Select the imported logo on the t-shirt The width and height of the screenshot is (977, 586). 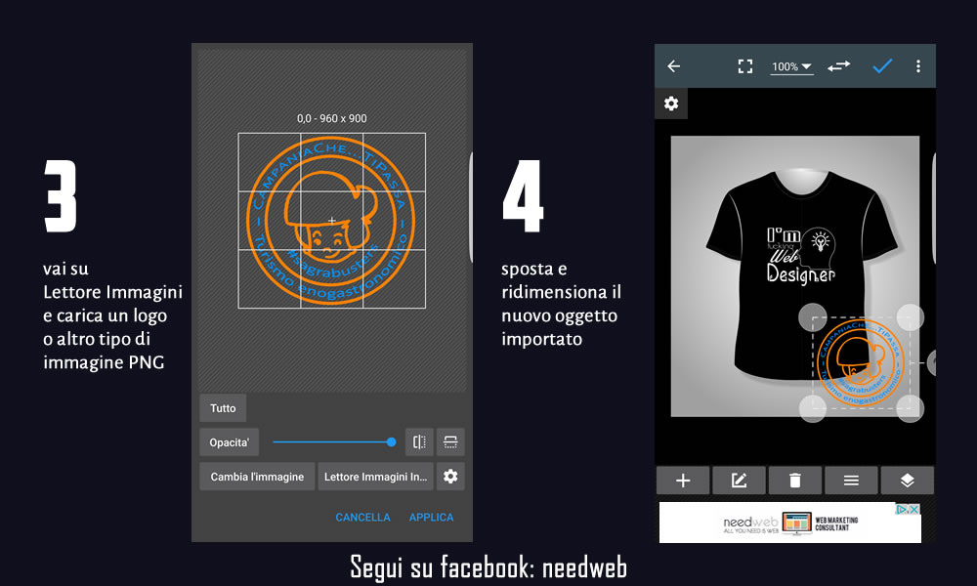click(x=861, y=363)
